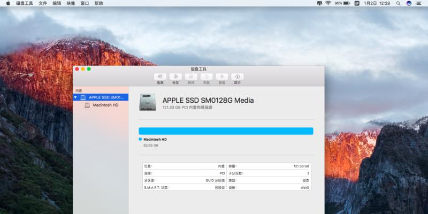Open the 帮助 menu

pos(98,3)
